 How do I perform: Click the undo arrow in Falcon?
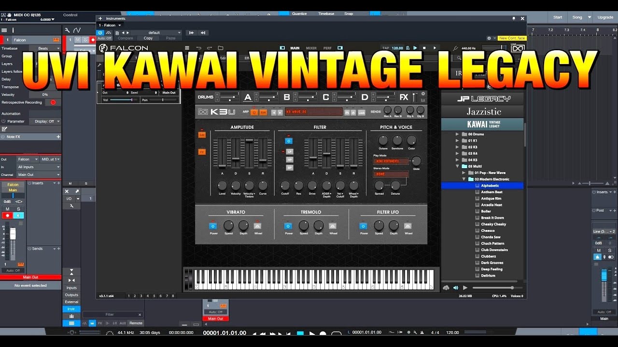[198, 48]
